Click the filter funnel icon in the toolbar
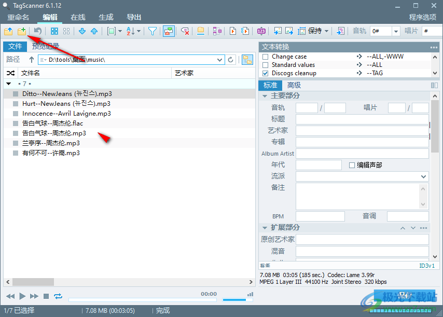This screenshot has width=443, height=317. click(x=153, y=31)
